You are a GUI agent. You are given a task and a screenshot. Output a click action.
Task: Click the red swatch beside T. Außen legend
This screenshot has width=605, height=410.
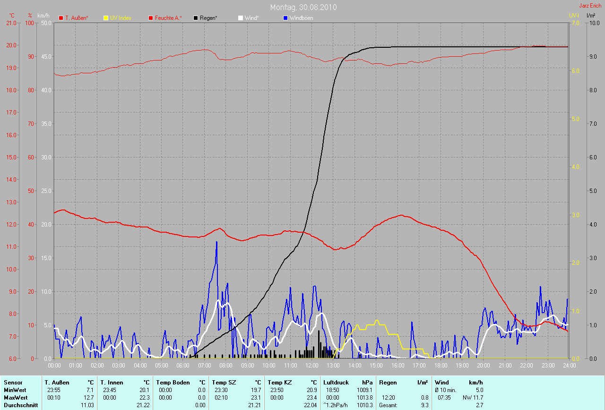(61, 18)
